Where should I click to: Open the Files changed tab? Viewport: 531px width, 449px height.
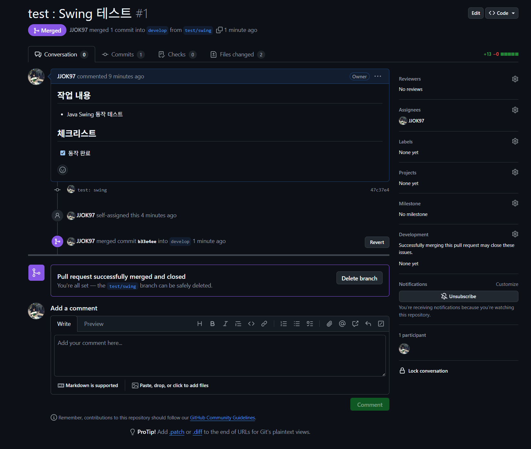click(x=237, y=54)
